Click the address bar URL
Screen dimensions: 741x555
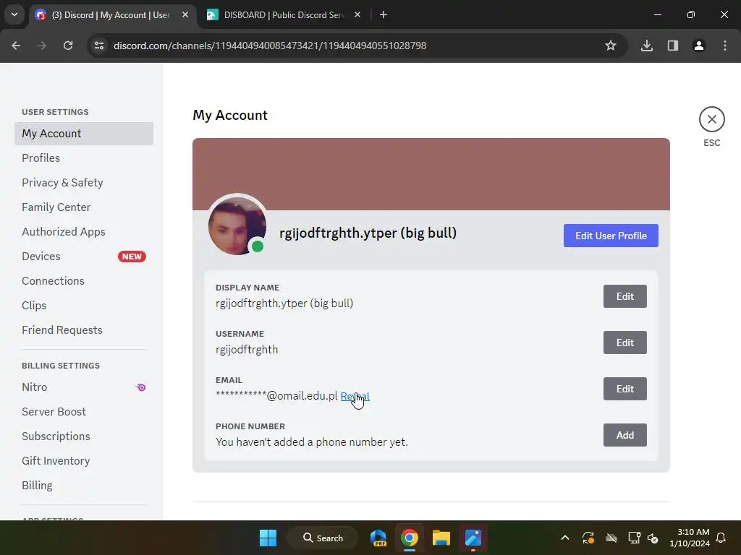point(270,46)
